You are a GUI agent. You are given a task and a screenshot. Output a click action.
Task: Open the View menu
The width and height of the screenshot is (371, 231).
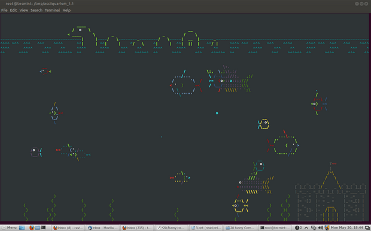tap(24, 10)
